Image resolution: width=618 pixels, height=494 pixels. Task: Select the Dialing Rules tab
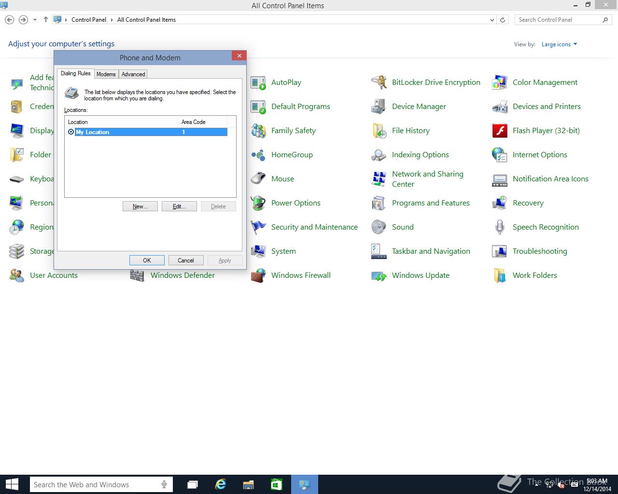(x=76, y=73)
